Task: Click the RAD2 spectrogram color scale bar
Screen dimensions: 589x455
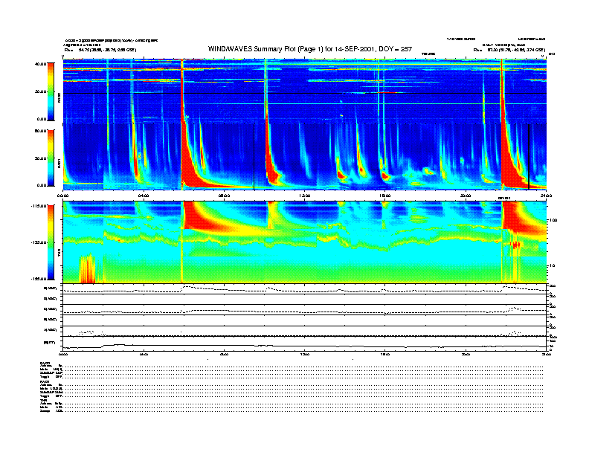Action: click(x=51, y=92)
